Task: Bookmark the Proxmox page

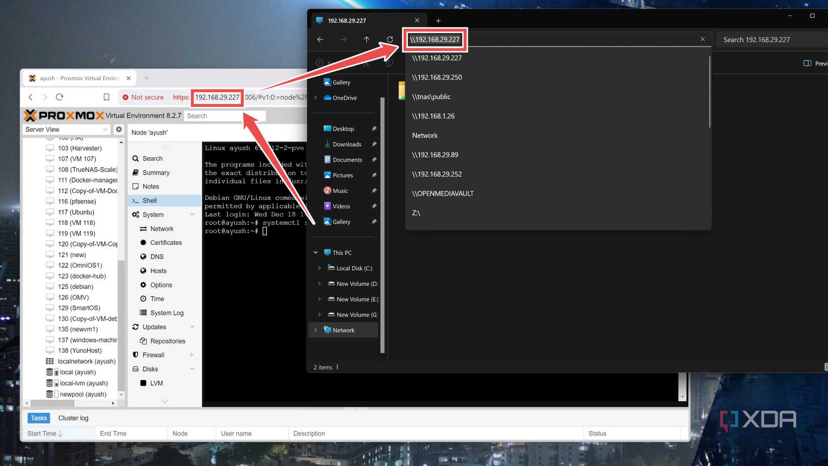Action: point(106,97)
